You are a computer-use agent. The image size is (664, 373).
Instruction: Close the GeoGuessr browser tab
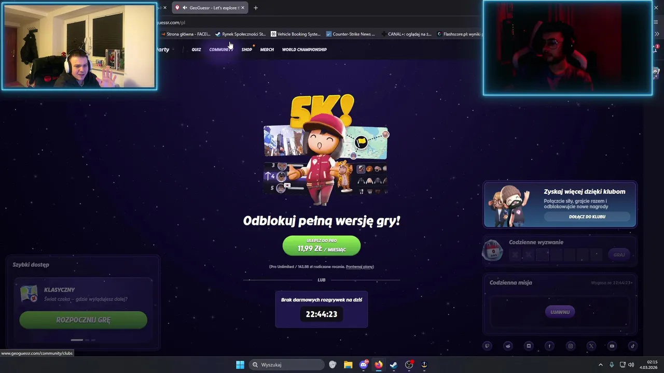point(242,8)
